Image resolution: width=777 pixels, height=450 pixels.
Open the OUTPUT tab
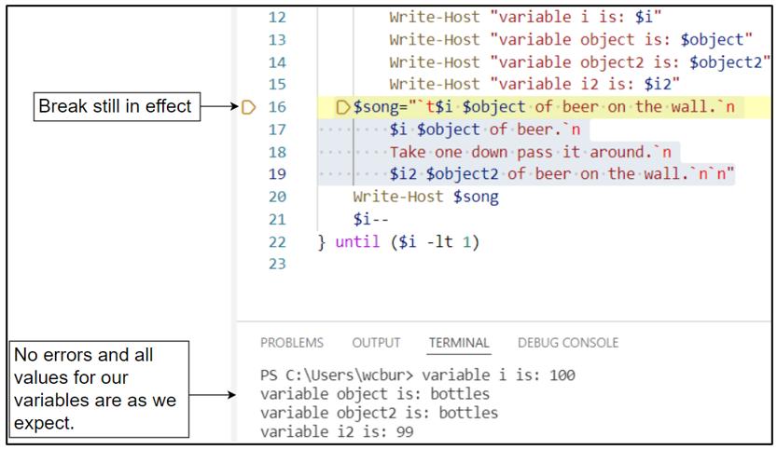point(376,343)
